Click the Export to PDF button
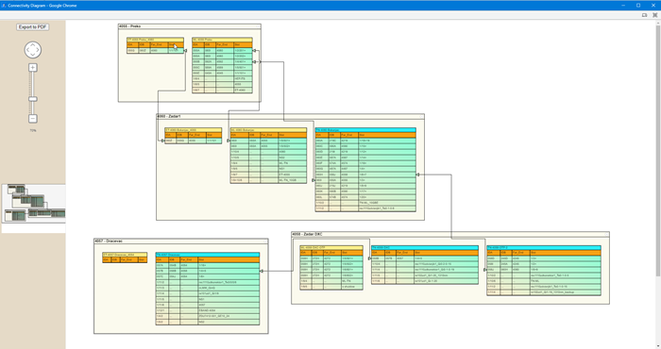The height and width of the screenshot is (349, 661). (32, 27)
